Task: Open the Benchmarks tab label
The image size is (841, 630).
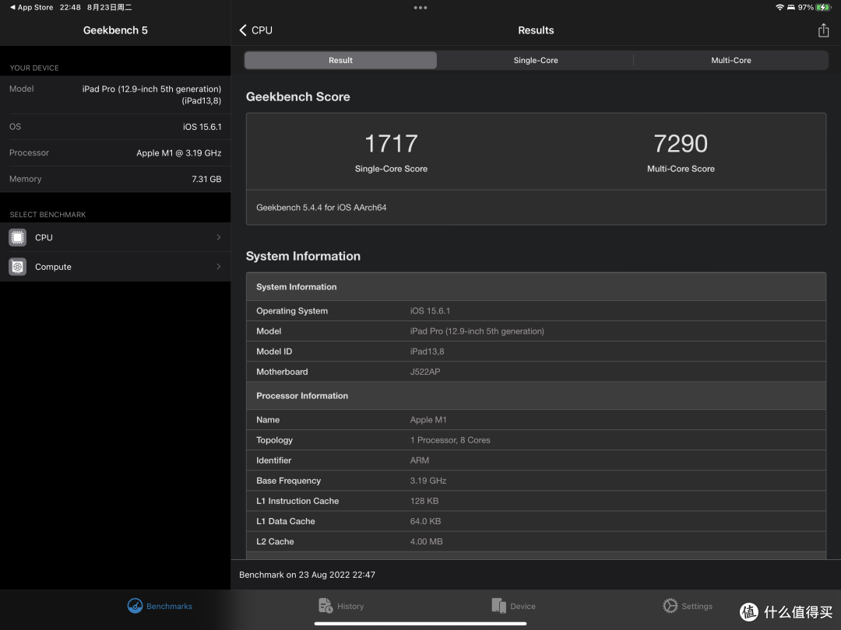Action: click(169, 607)
